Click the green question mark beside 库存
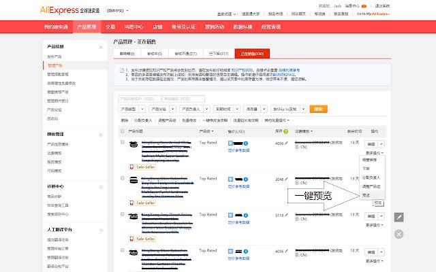Image resolution: width=436 pixels, height=272 pixels. tap(285, 131)
